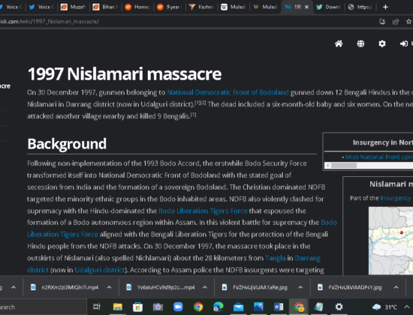The width and height of the screenshot is (413, 315).
Task: Open Task View on the taskbar
Action: point(97,307)
